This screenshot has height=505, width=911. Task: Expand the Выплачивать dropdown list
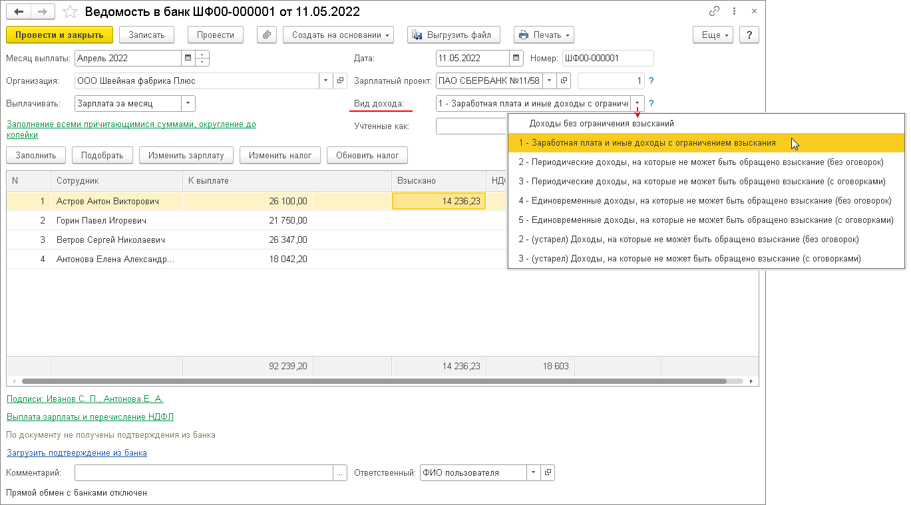188,104
